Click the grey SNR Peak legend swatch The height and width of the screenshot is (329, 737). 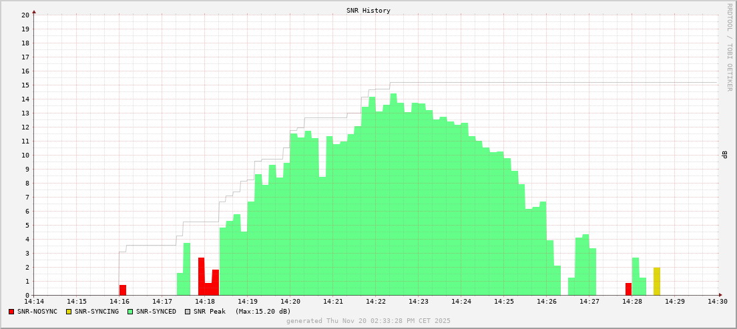[x=188, y=312]
